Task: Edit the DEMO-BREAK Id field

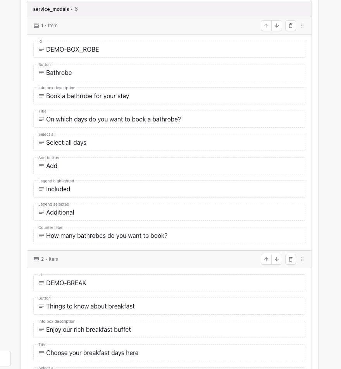Action: pos(169,283)
